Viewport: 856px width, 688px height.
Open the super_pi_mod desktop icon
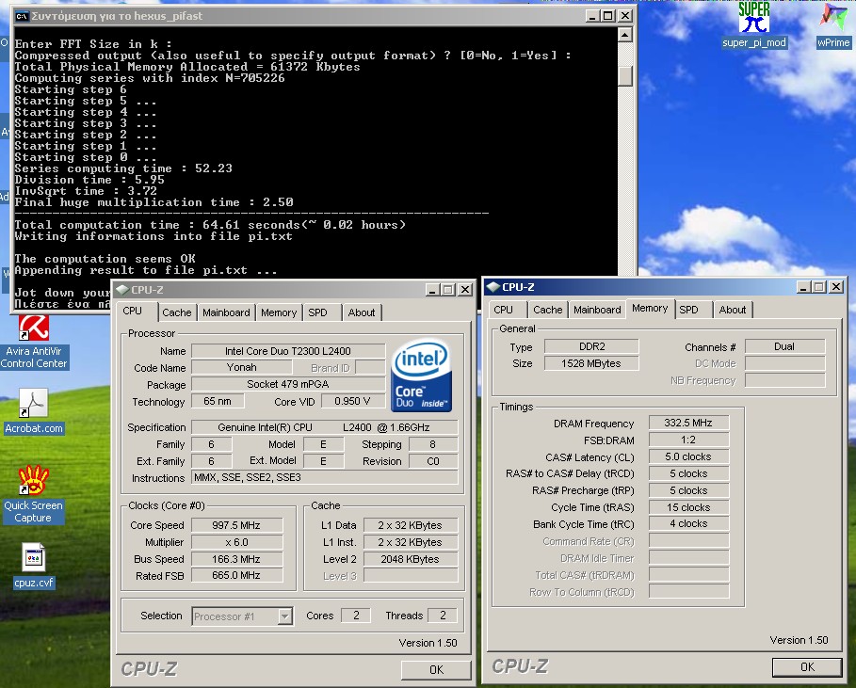coord(754,24)
